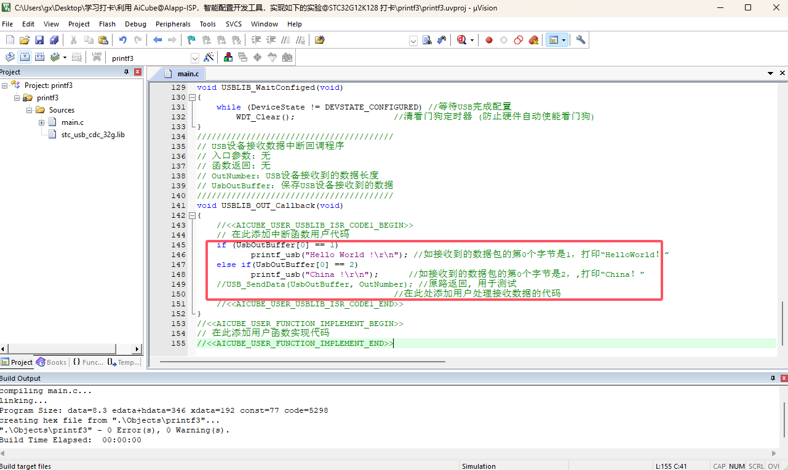Open Configuration wrench icon
788x470 pixels.
click(581, 40)
